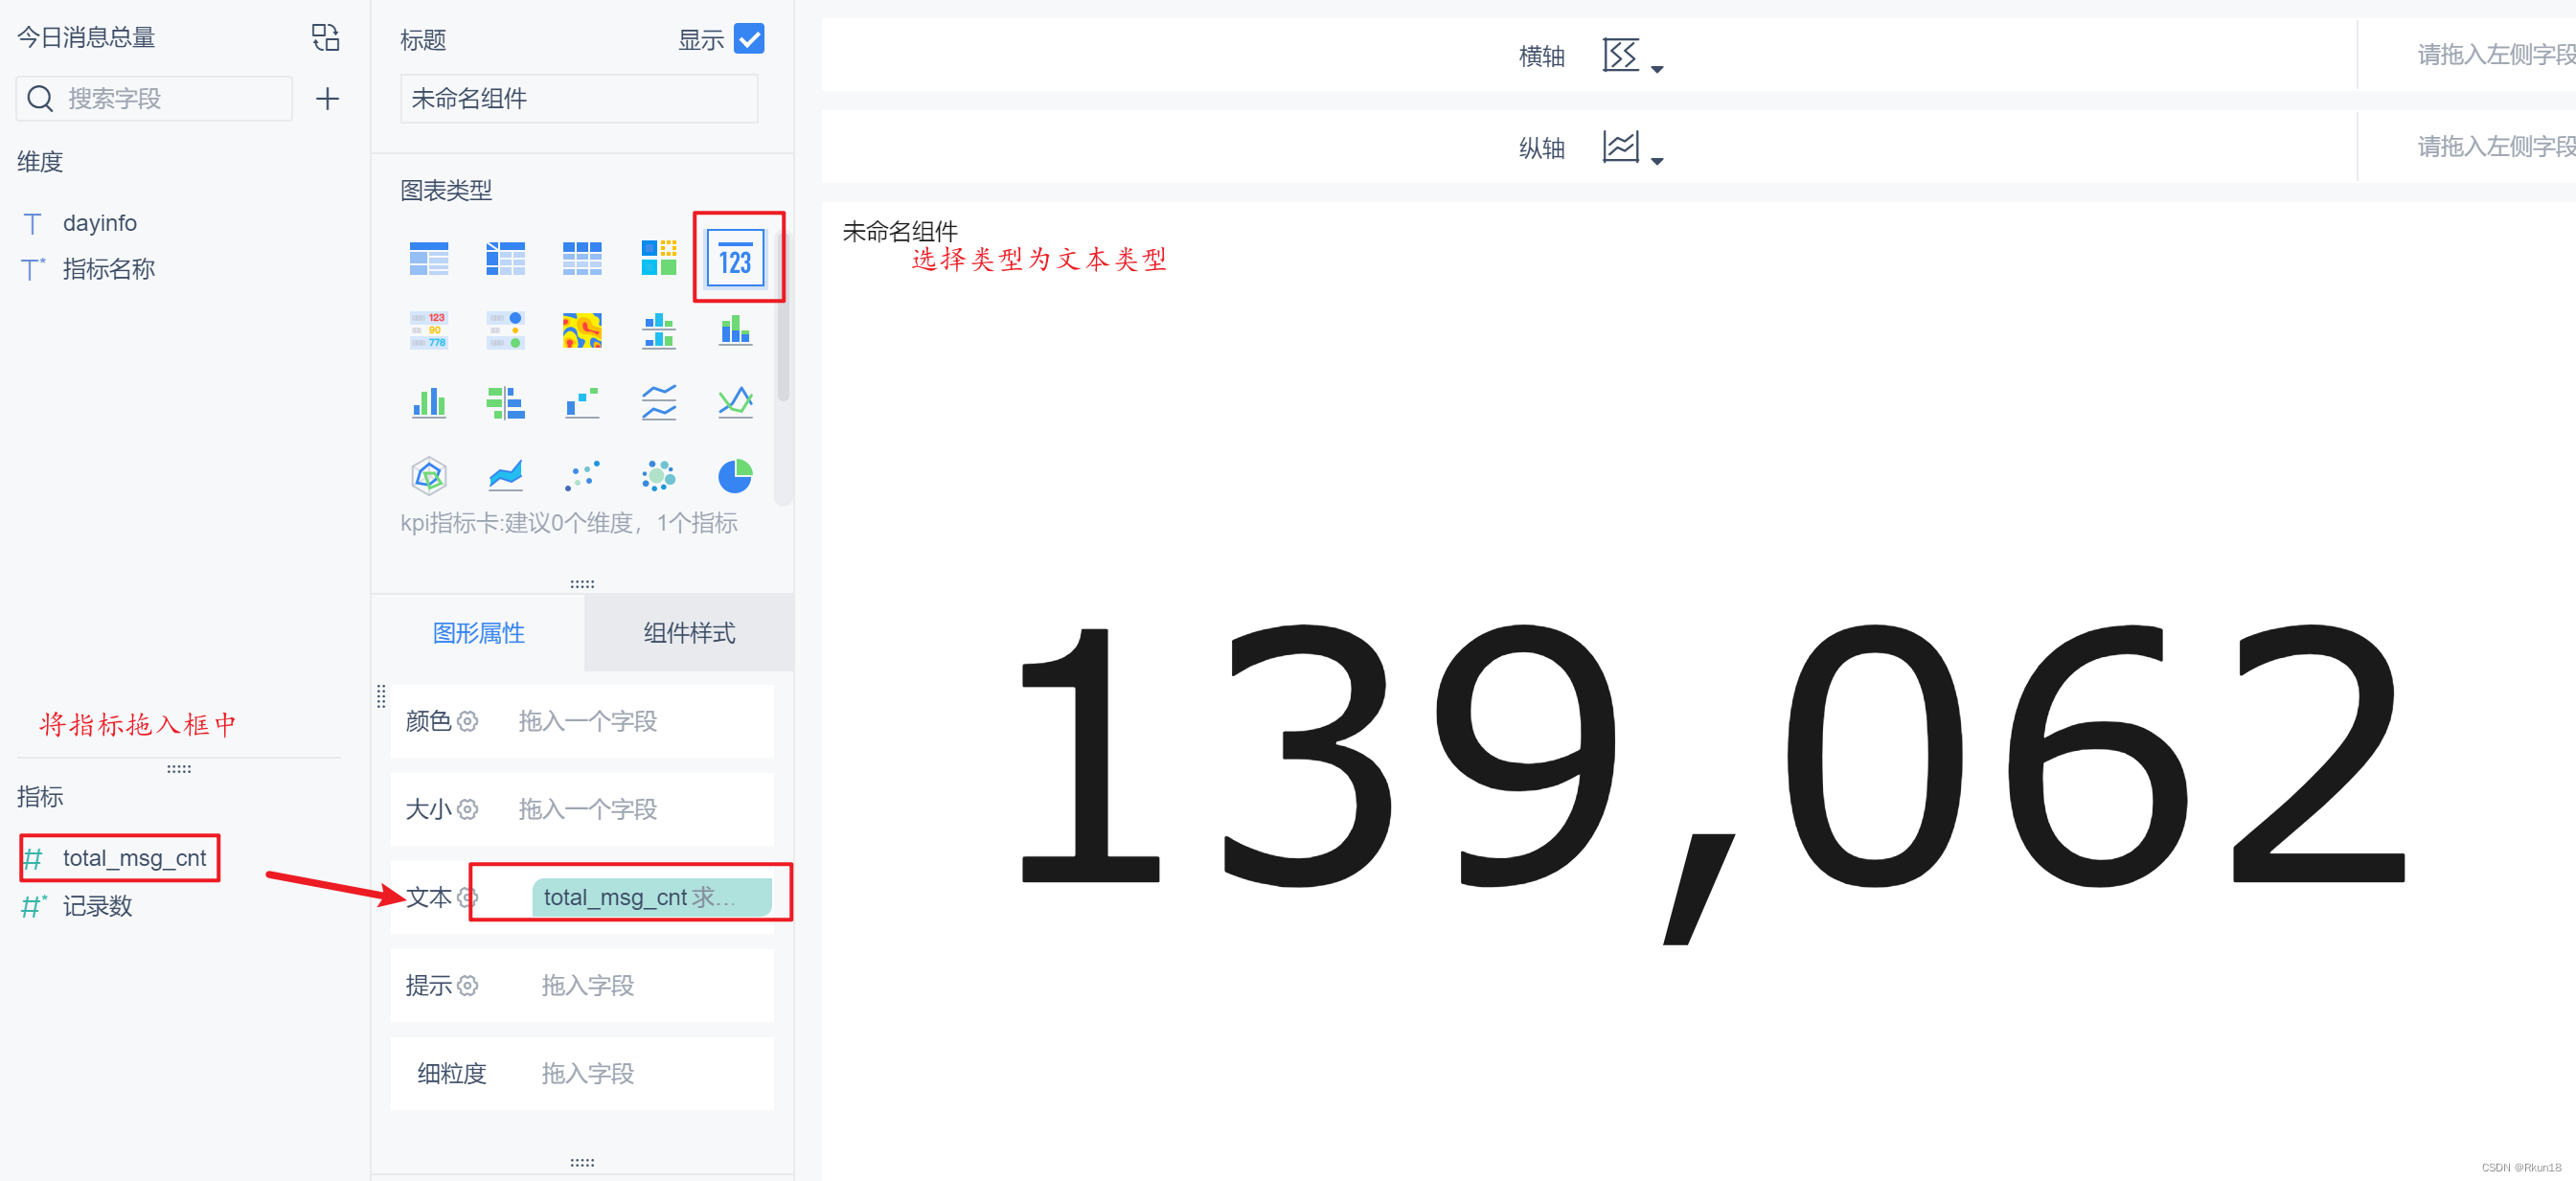Click the 纵轴 field drop area
Image resolution: width=2576 pixels, height=1181 pixels.
(x=2467, y=147)
